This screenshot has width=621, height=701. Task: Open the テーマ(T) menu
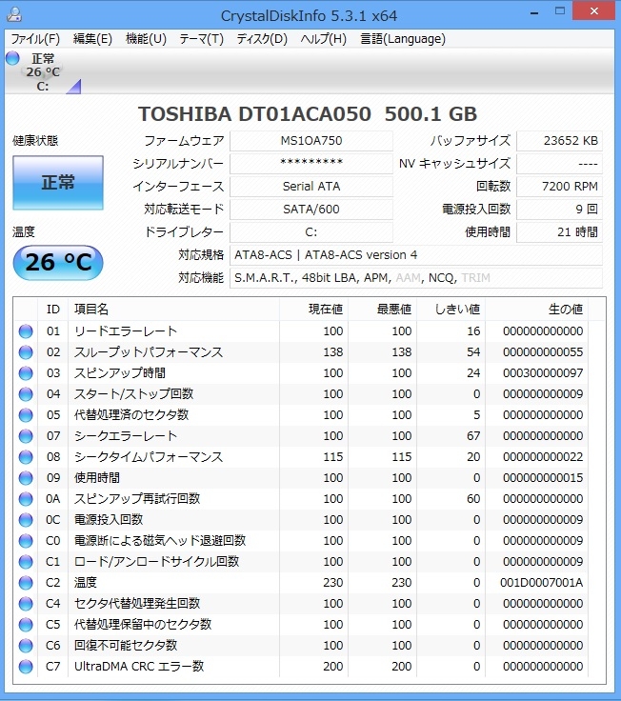coord(201,39)
